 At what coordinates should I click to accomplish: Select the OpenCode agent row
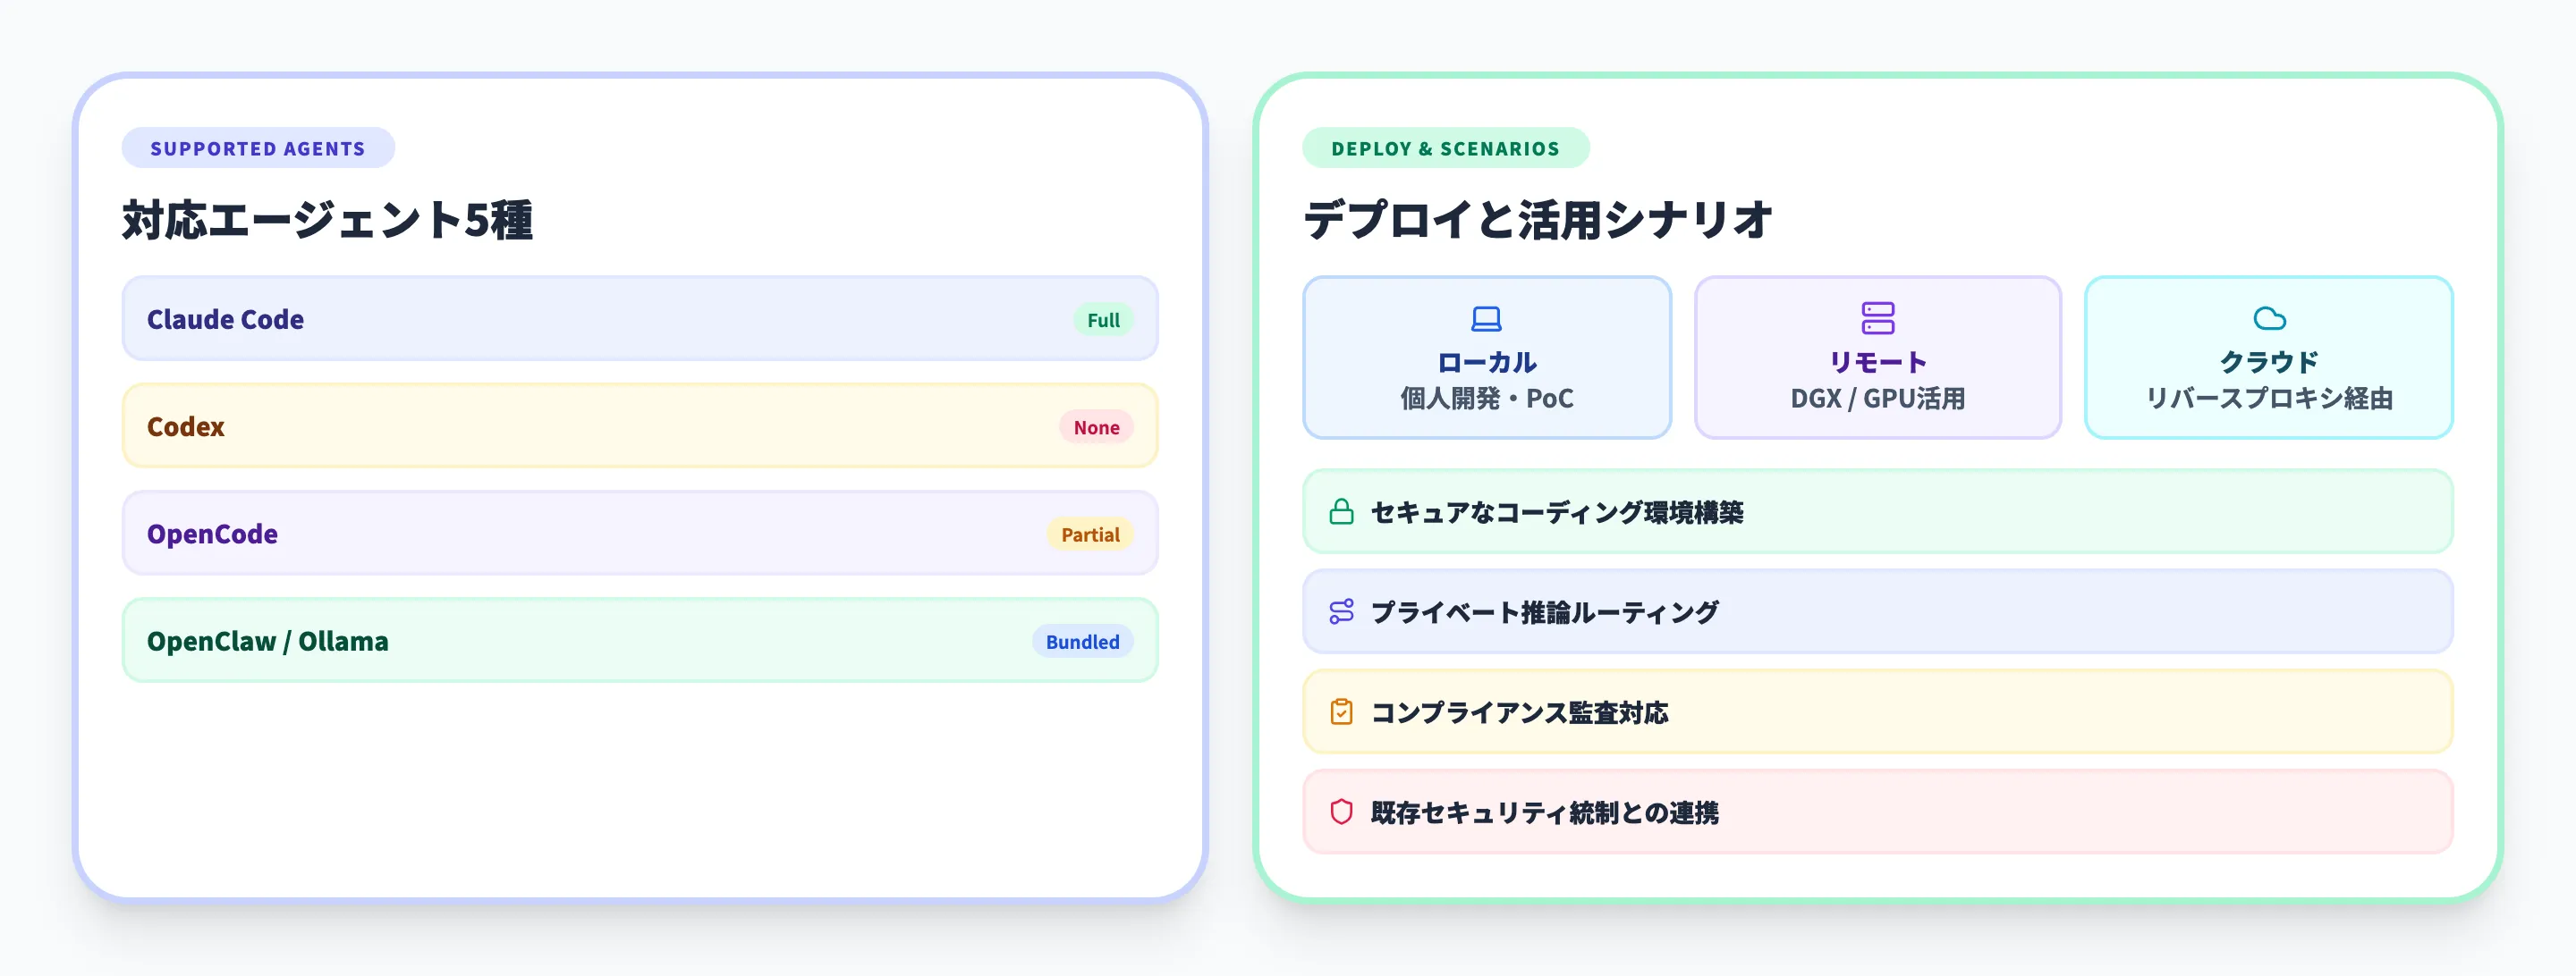640,534
